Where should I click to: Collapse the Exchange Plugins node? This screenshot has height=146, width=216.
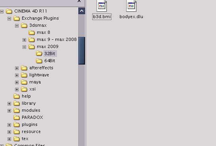point(9,18)
